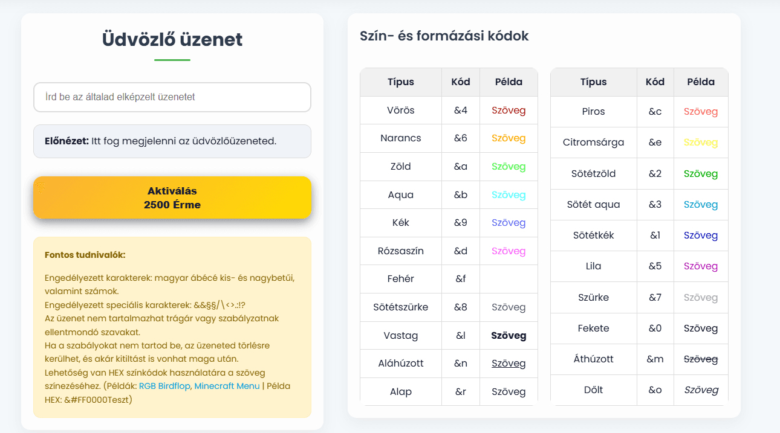Image resolution: width=780 pixels, height=433 pixels.
Task: Select the Aqua colored Szöveg example
Action: [509, 195]
